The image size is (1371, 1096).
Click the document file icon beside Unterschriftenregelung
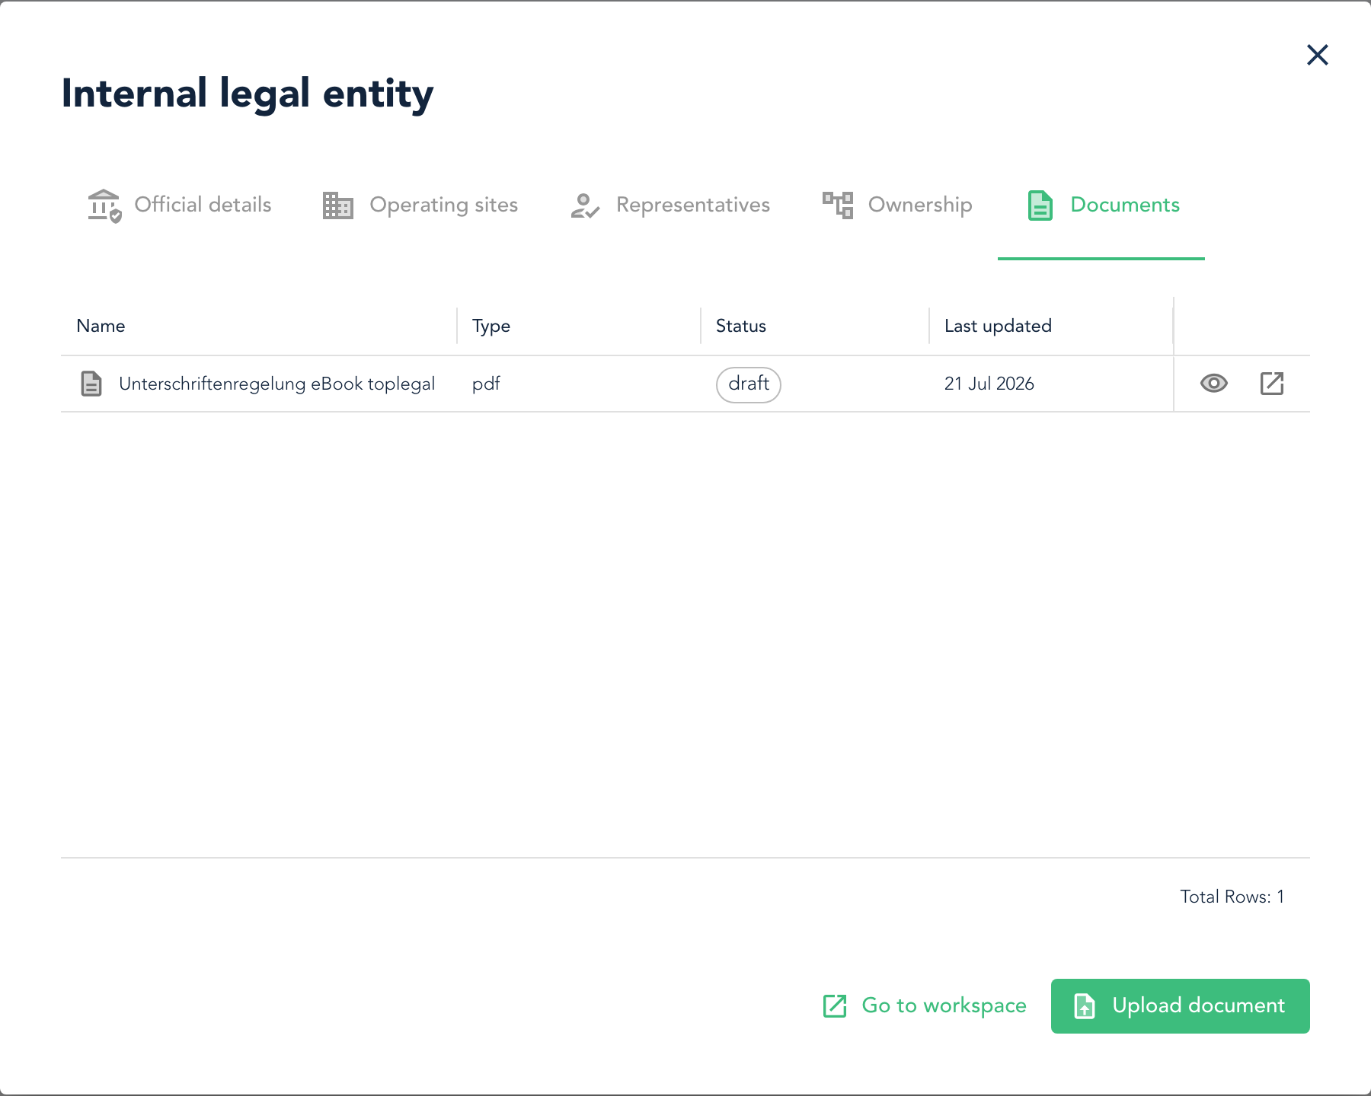pos(91,384)
